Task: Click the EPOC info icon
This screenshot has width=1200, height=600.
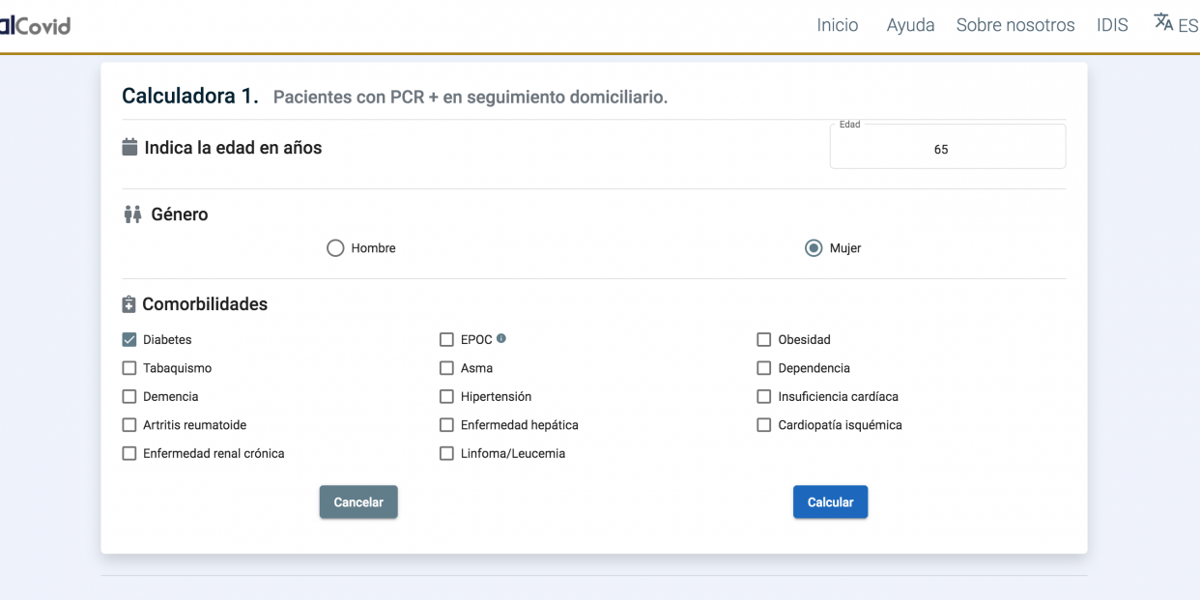Action: click(x=501, y=339)
